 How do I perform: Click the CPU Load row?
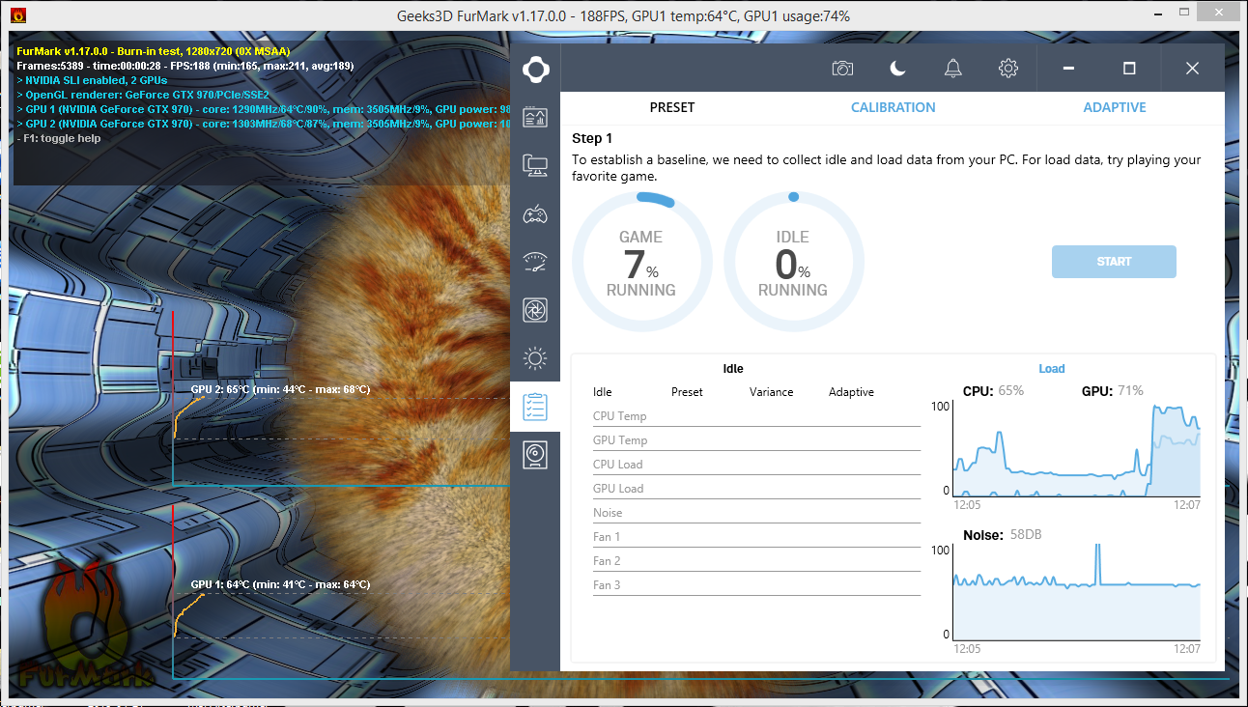[x=756, y=465]
